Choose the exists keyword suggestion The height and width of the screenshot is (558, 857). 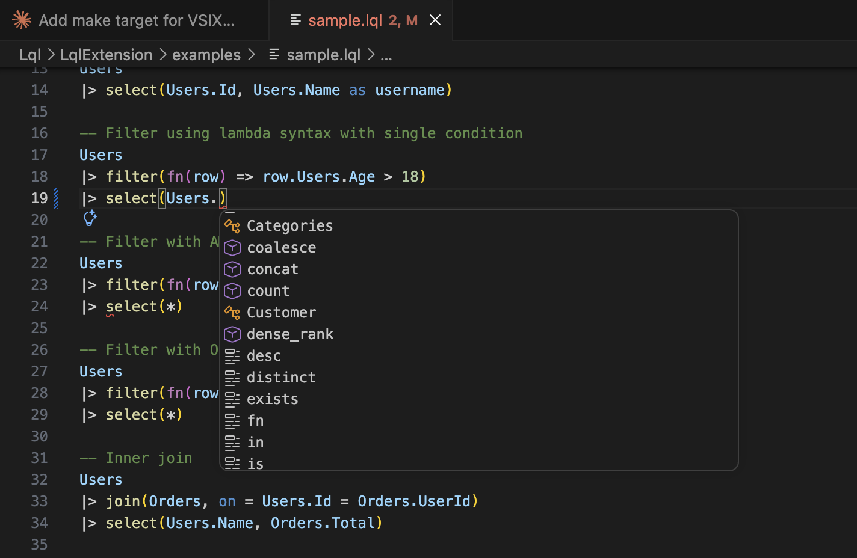pyautogui.click(x=479, y=399)
